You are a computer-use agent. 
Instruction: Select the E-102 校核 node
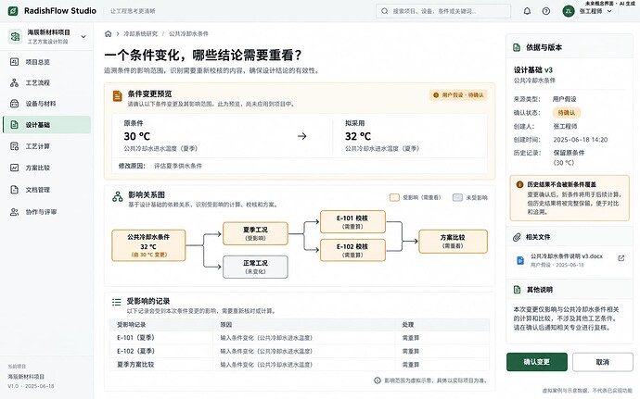click(352, 250)
